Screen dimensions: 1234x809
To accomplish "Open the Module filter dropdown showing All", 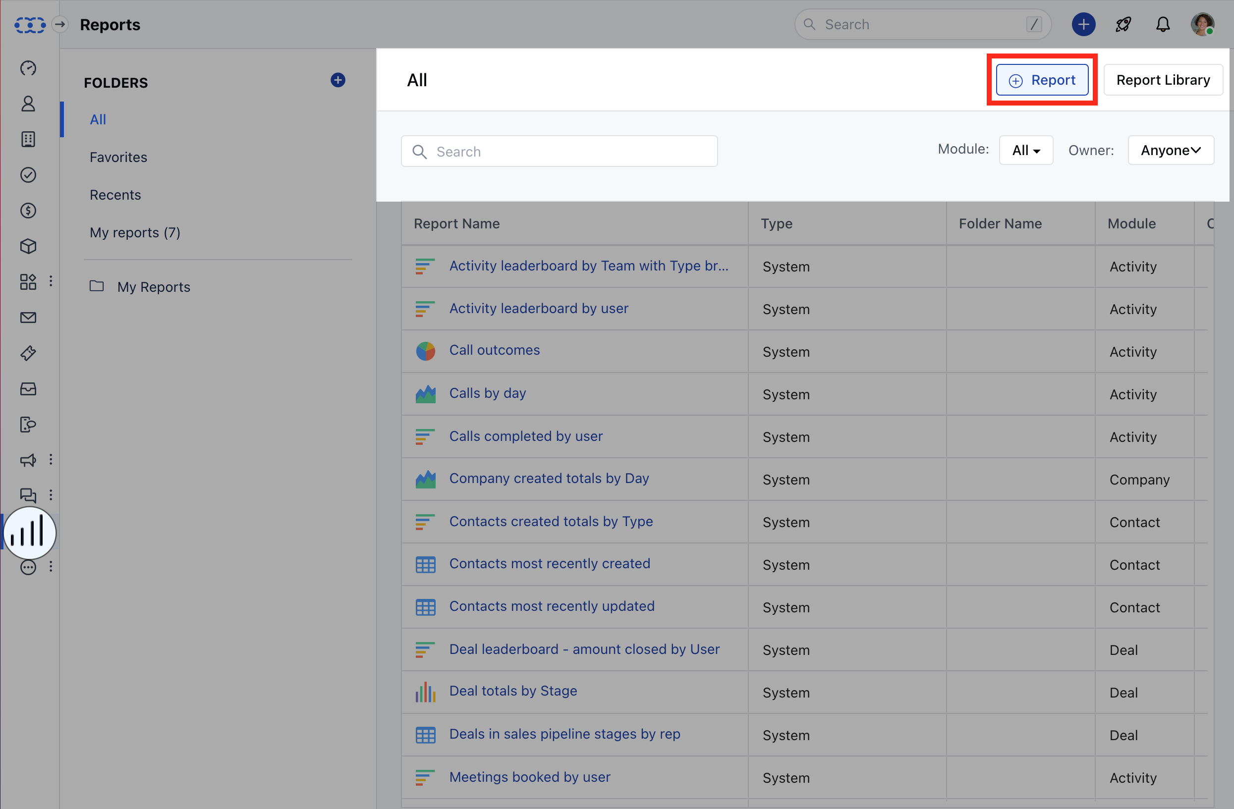I will (x=1025, y=150).
